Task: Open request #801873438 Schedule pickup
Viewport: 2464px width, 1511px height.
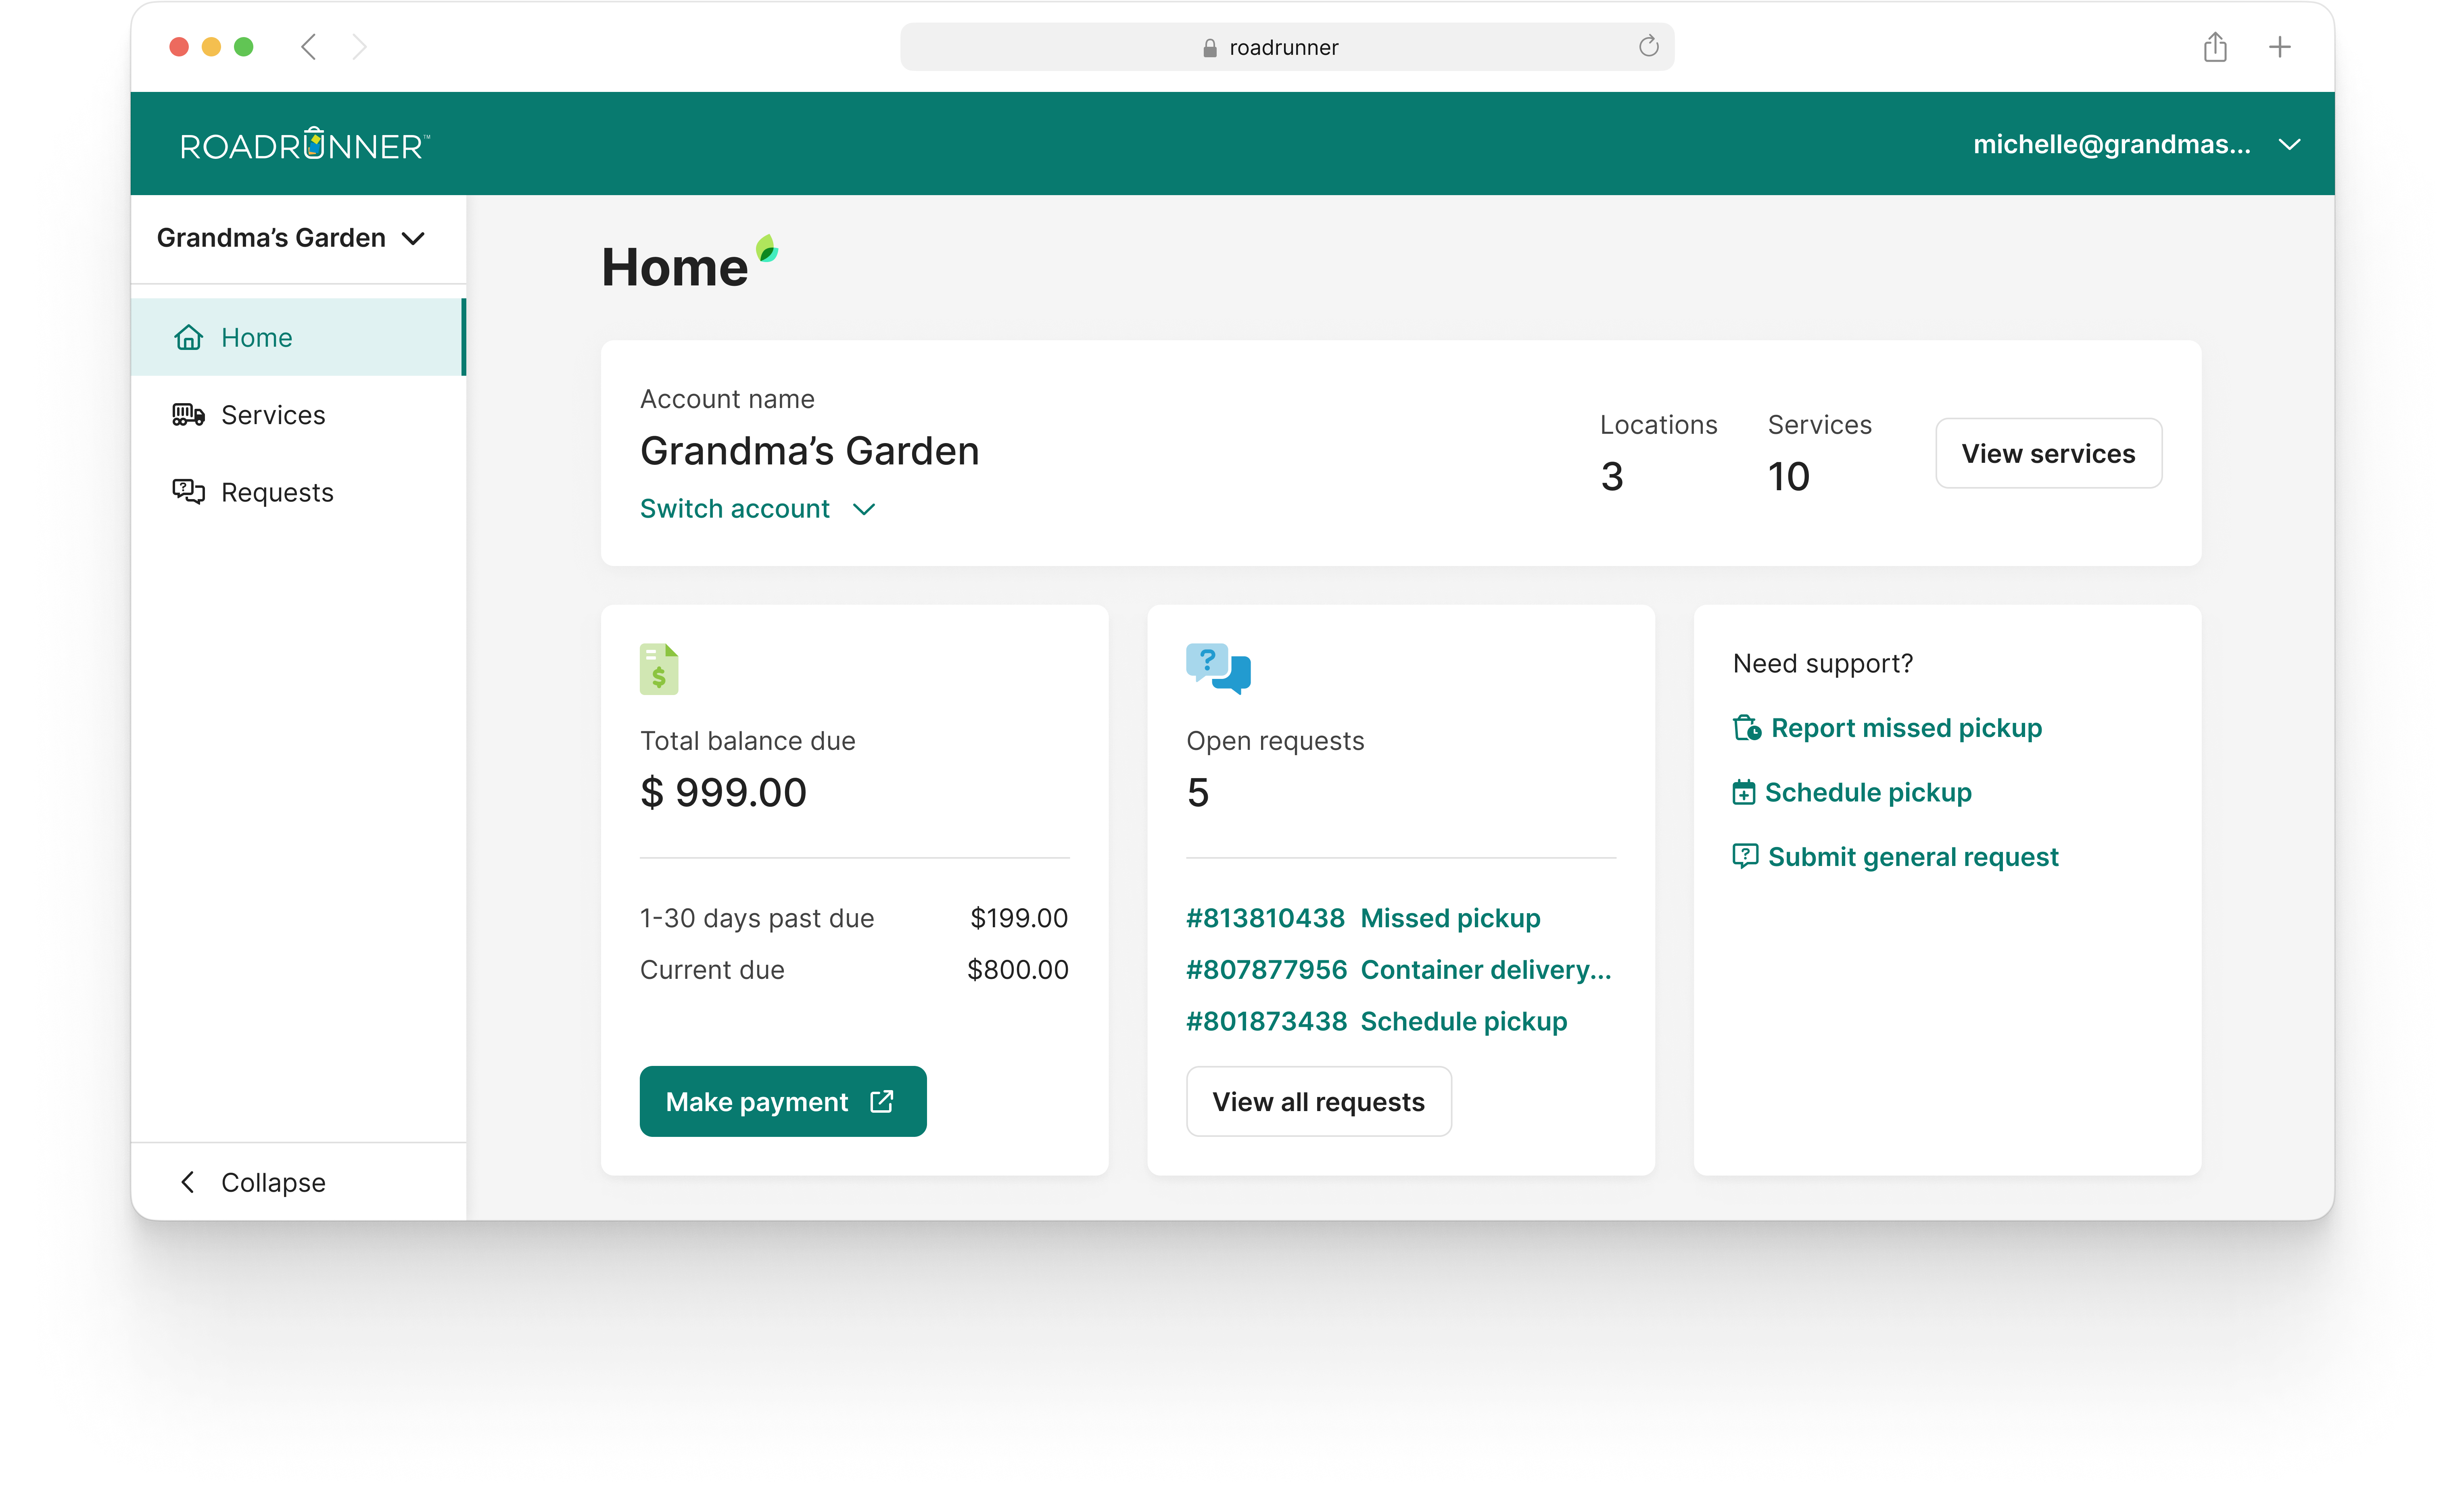Action: 1377,1021
